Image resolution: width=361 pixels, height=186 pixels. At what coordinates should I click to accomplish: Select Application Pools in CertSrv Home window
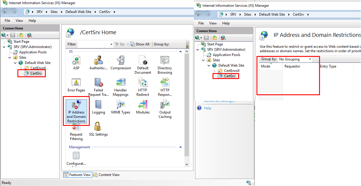pos(33,52)
